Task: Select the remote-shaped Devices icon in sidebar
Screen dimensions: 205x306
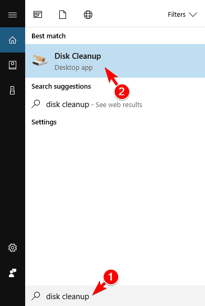Action: tap(12, 90)
